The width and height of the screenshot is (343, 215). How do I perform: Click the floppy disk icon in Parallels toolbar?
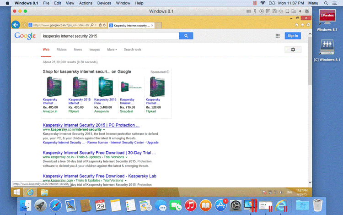point(274,11)
